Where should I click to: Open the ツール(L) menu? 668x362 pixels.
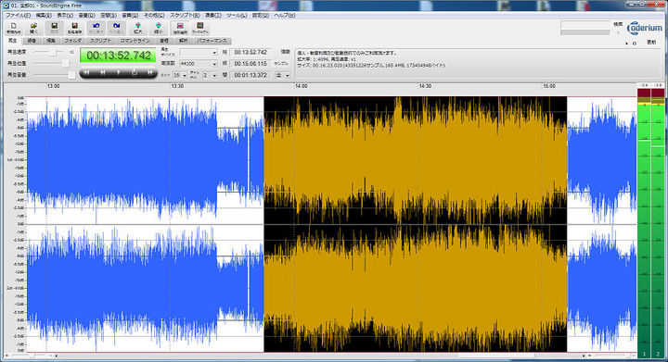(x=237, y=16)
